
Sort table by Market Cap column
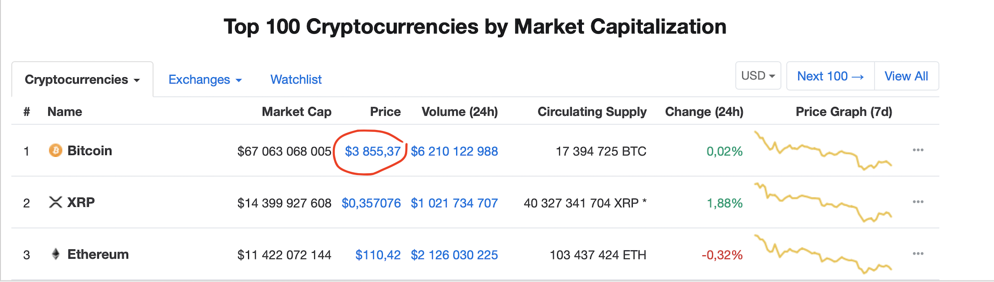point(296,112)
